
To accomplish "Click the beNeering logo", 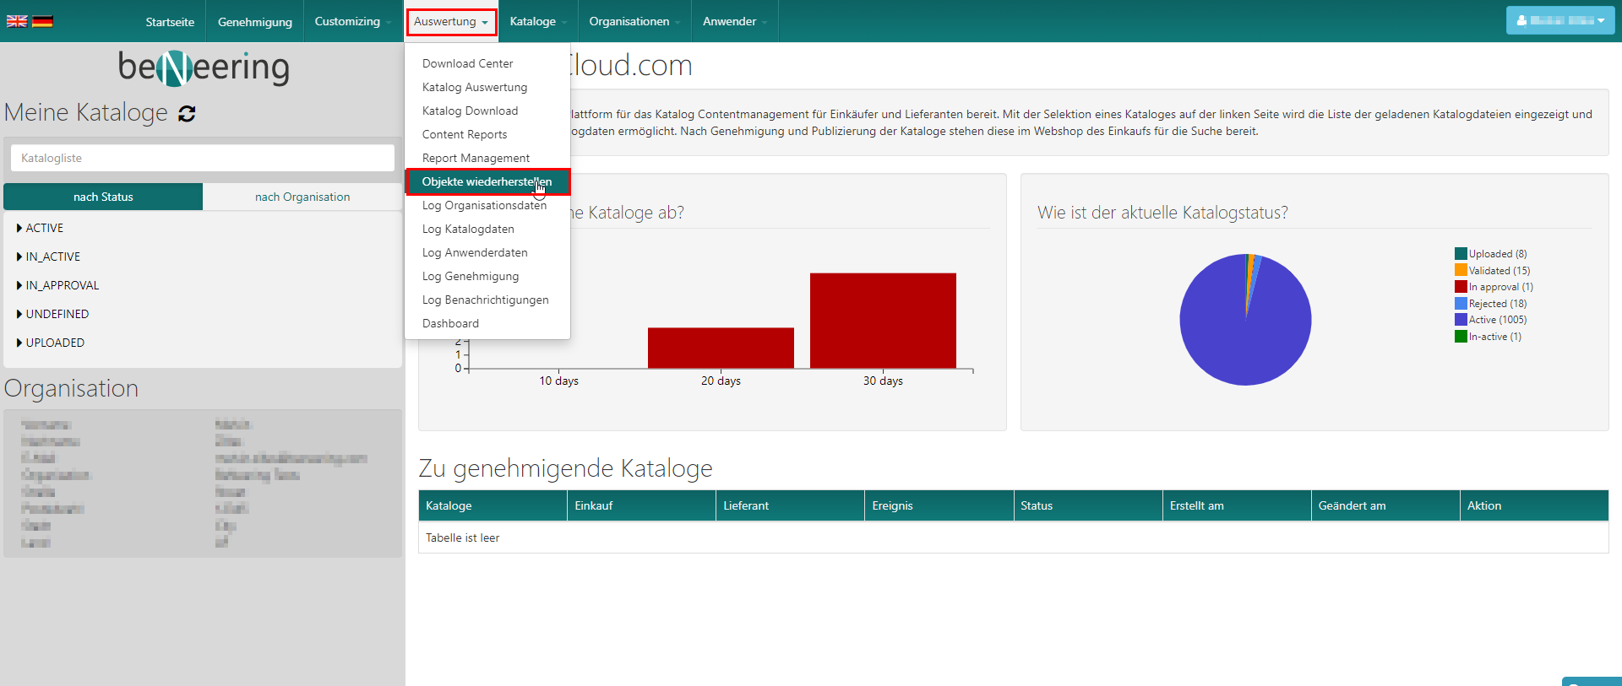I will tap(204, 68).
